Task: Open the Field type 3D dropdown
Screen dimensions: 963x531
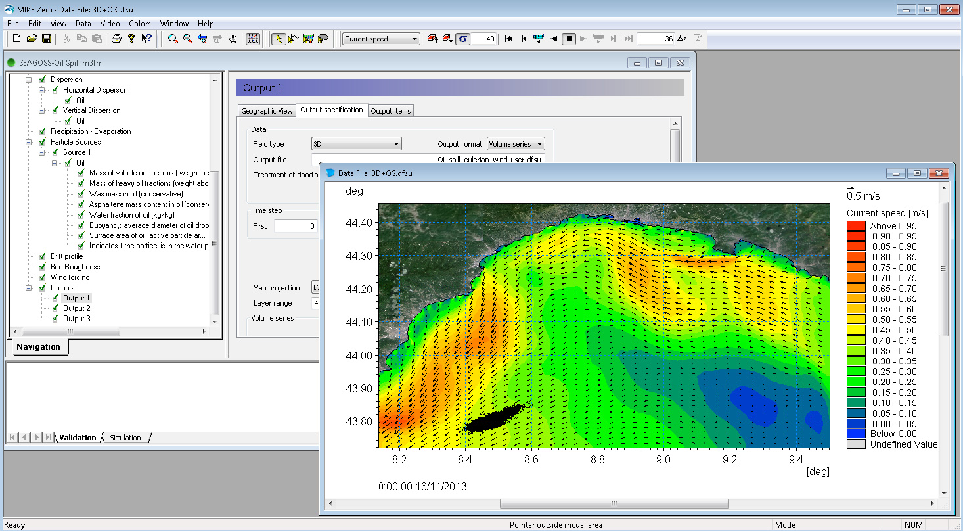Action: (356, 144)
